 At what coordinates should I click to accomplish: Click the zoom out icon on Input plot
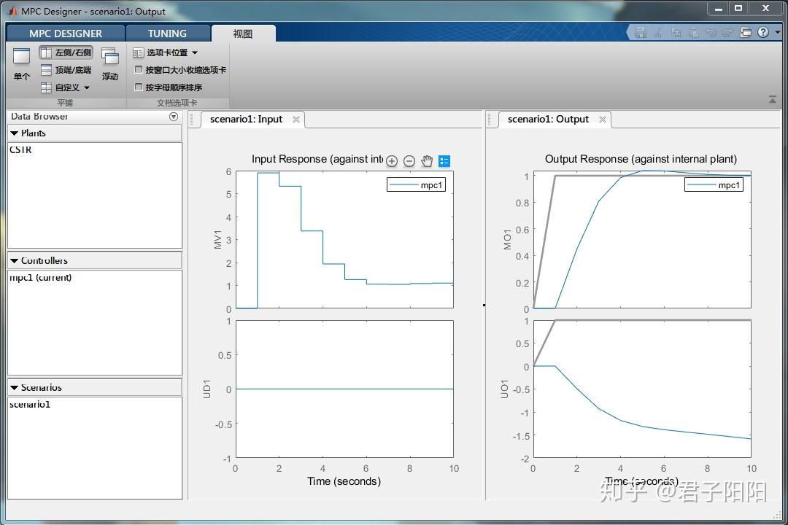pos(409,160)
